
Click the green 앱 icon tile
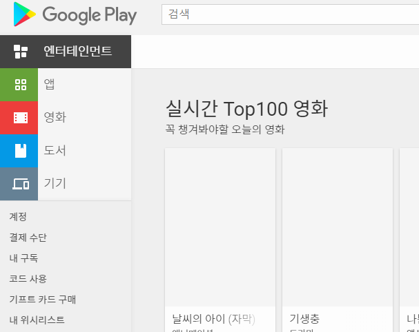[x=19, y=85]
